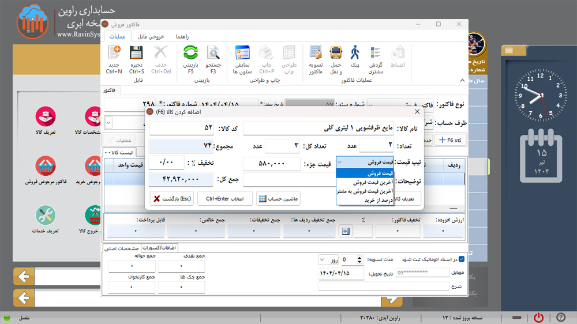This screenshot has height=324, width=577.
Task: Open the خروجی فایل ribbon tab
Action: (150, 37)
